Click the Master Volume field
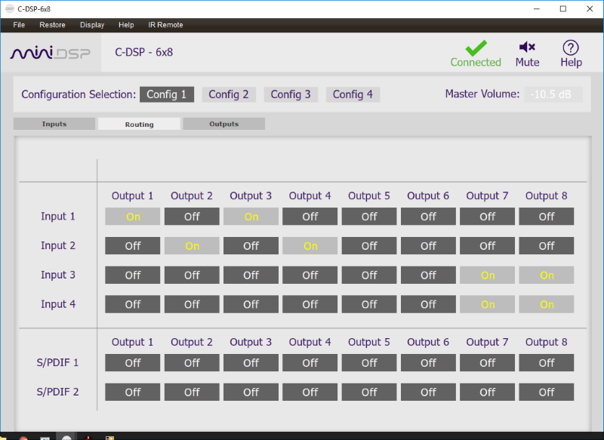Viewport: 604px width, 440px height. 553,94
